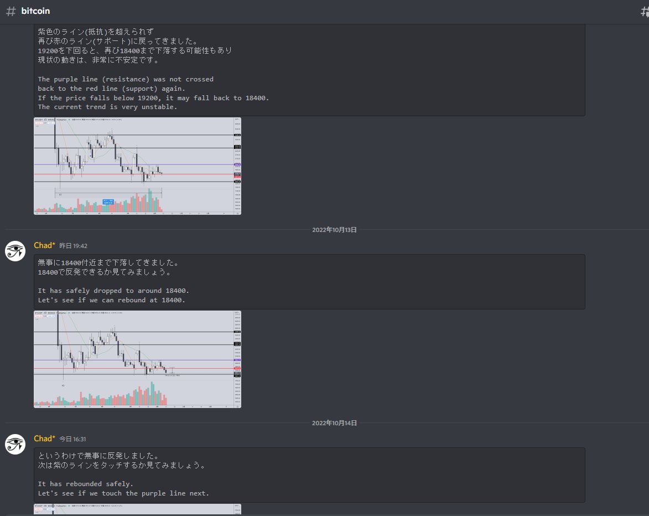
Task: Select text 'It has rebounded safely.'
Action: click(86, 484)
